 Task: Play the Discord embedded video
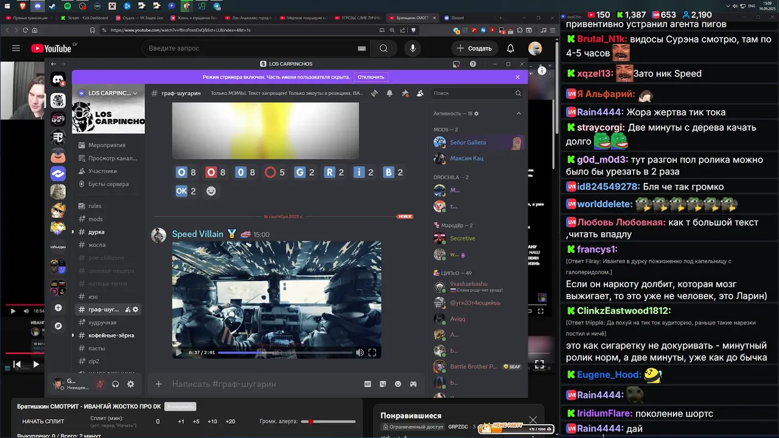pos(178,352)
